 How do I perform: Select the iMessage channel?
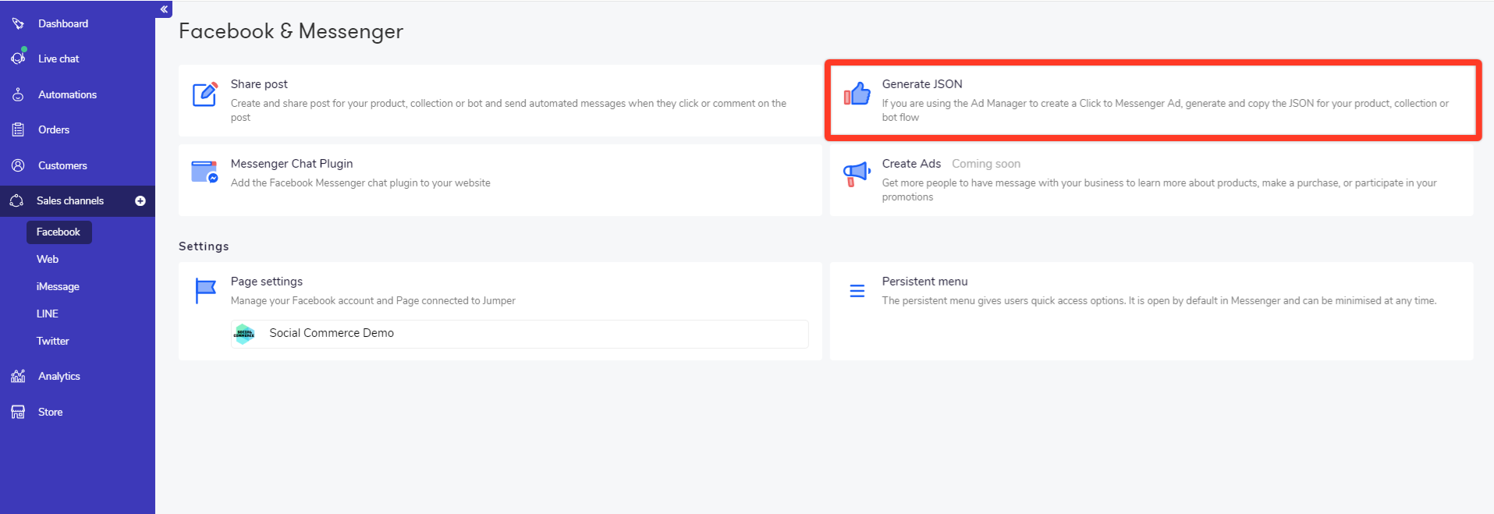point(58,286)
